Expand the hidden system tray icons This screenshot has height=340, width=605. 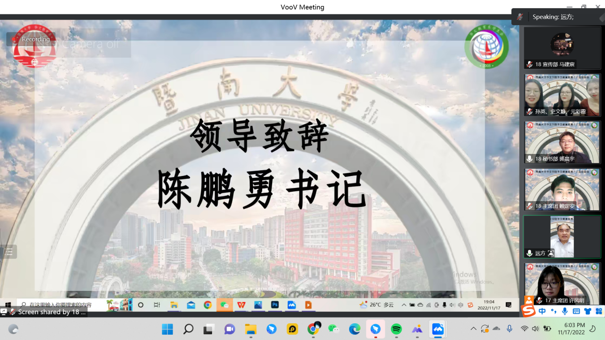pos(473,329)
